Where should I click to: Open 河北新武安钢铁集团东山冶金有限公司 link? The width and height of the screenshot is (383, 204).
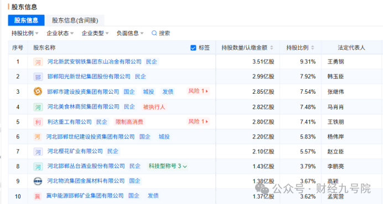coord(94,62)
